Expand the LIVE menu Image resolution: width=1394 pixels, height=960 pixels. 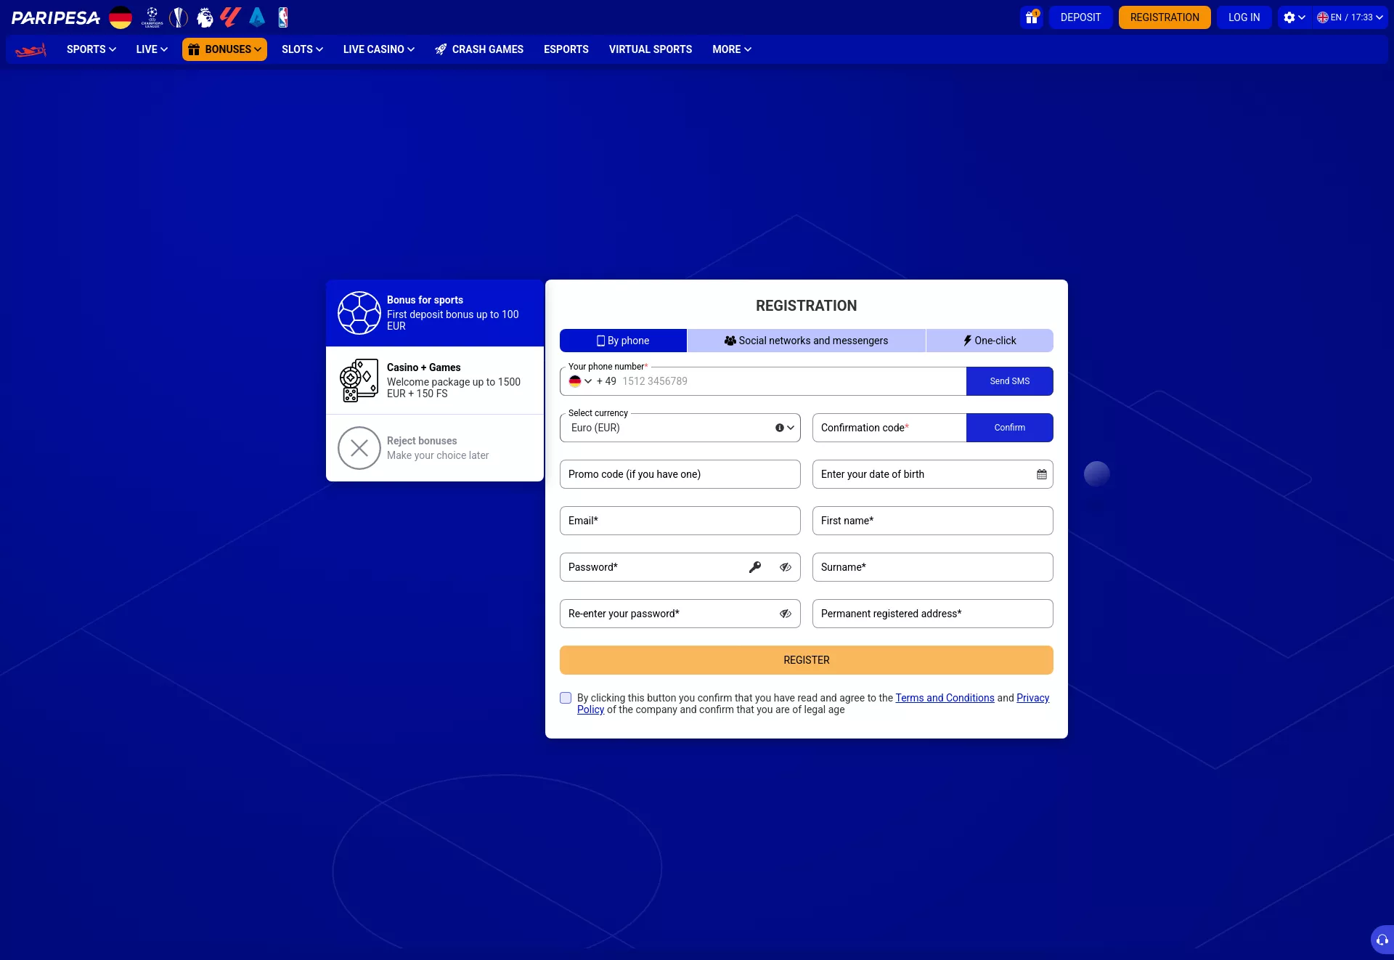click(x=152, y=49)
